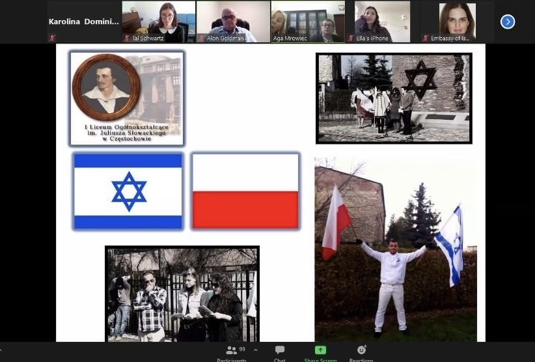This screenshot has width=535, height=362.
Task: Click muted mic icon beside Ella's iPhone
Action: pyautogui.click(x=351, y=38)
